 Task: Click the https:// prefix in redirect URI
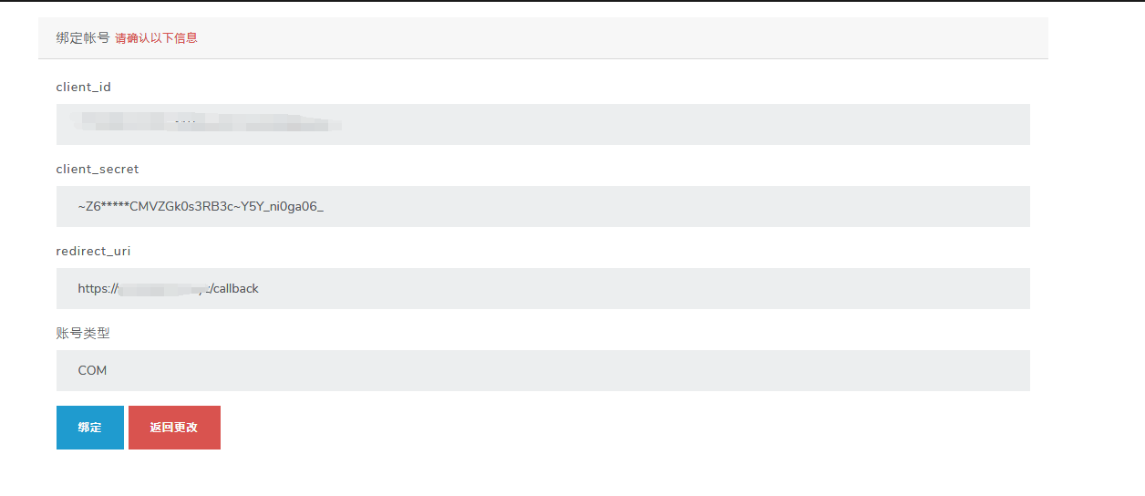click(98, 289)
